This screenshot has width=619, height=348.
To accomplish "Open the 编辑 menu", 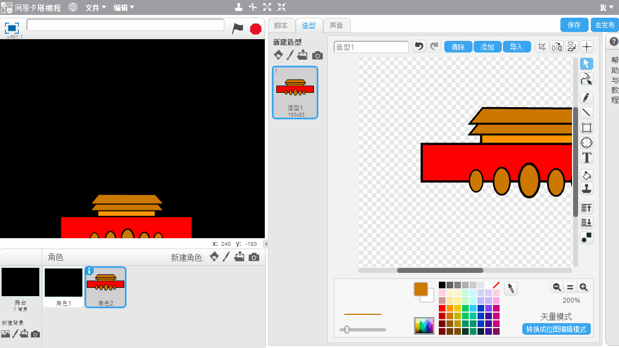I will [x=124, y=8].
